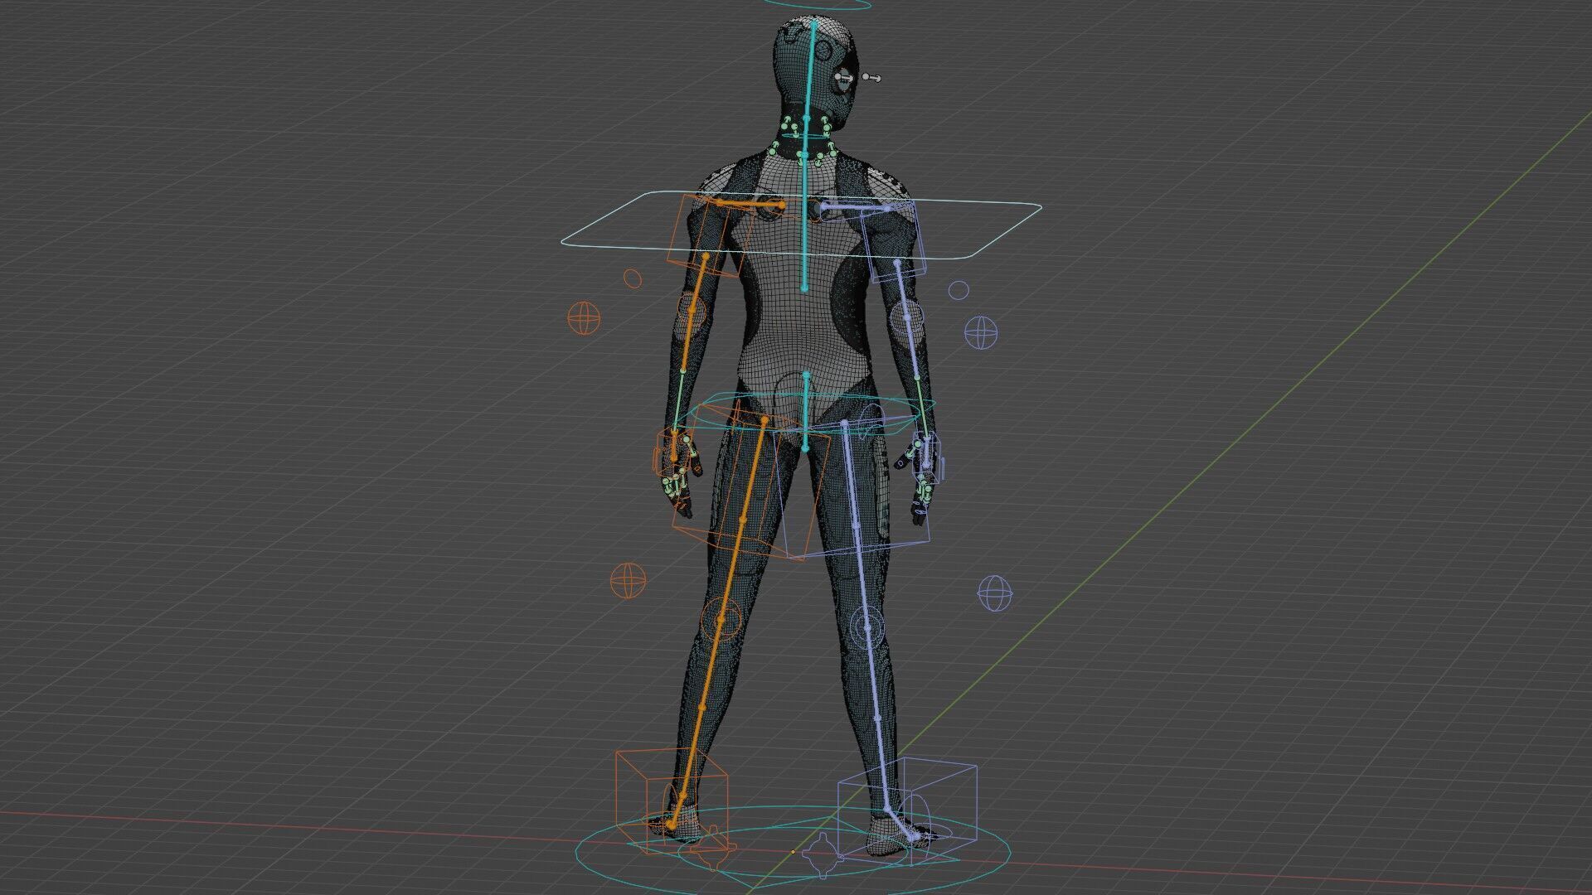Screen dimensions: 1592x895
Task: Select the short teal pelvis bone
Action: click(805, 412)
